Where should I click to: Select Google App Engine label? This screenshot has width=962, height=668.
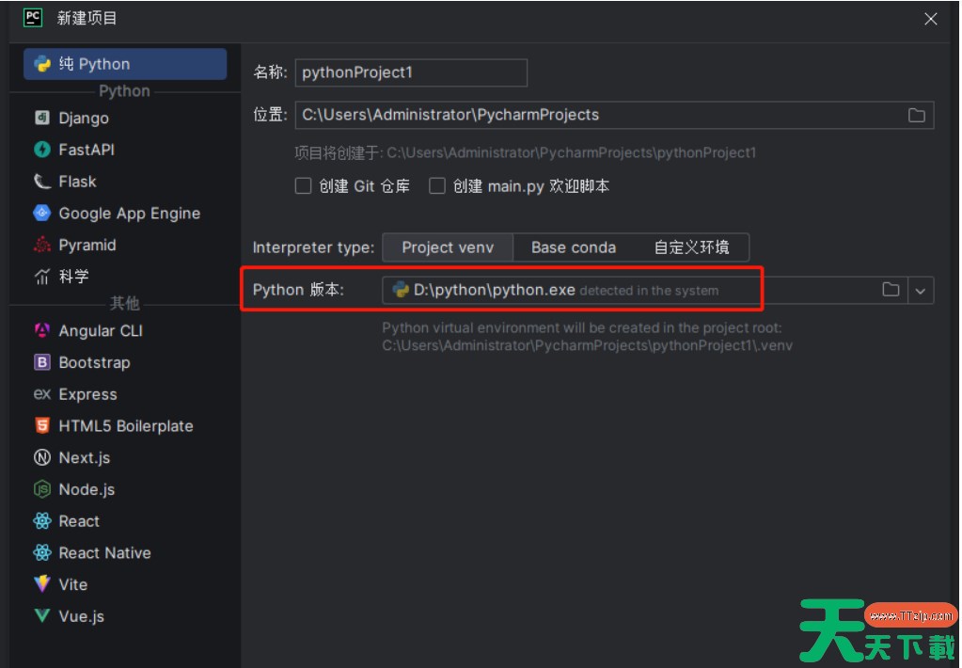pos(130,214)
